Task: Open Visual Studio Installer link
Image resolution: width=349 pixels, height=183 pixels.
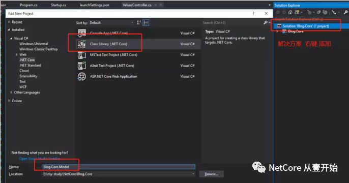Action: click(40, 159)
